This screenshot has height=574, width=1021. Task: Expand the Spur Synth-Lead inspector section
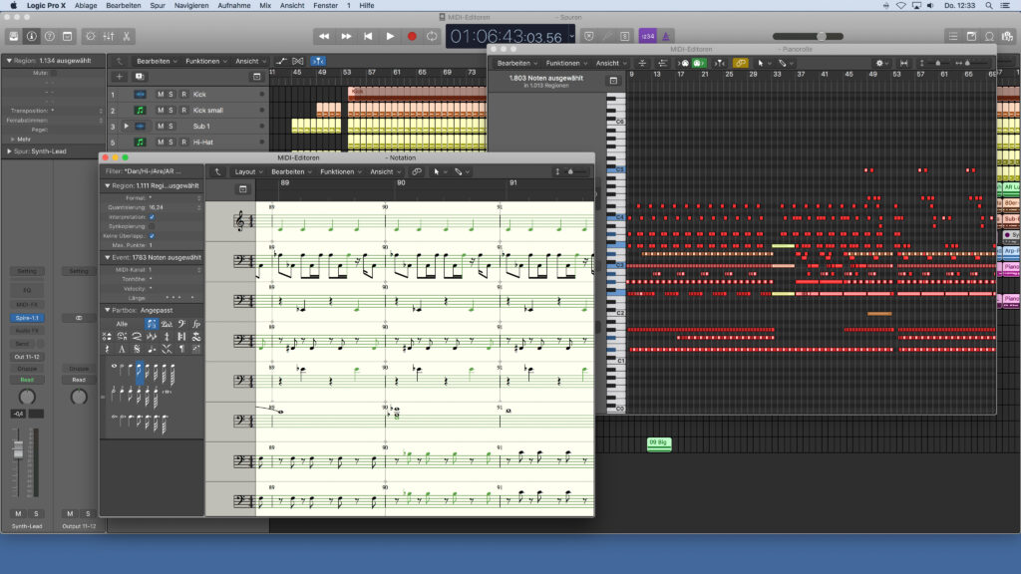tap(9, 151)
